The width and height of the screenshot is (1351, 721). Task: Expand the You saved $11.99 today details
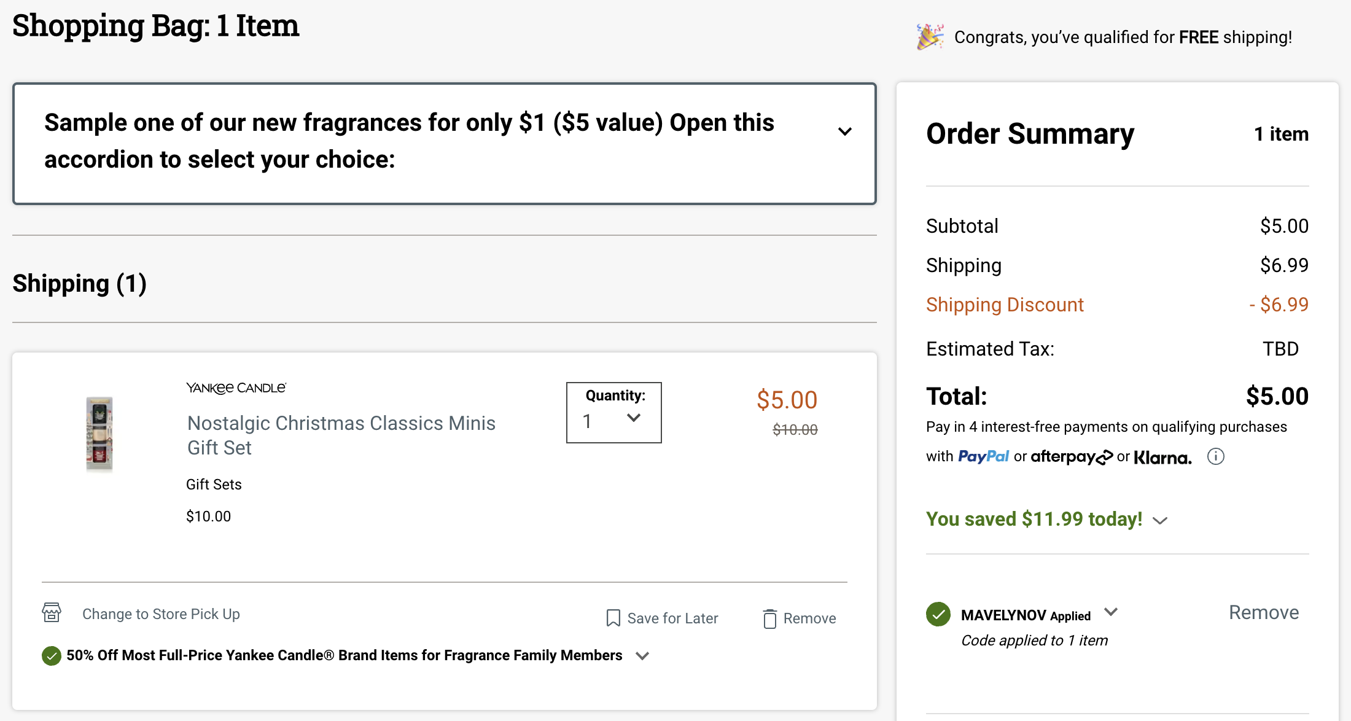pos(1160,521)
